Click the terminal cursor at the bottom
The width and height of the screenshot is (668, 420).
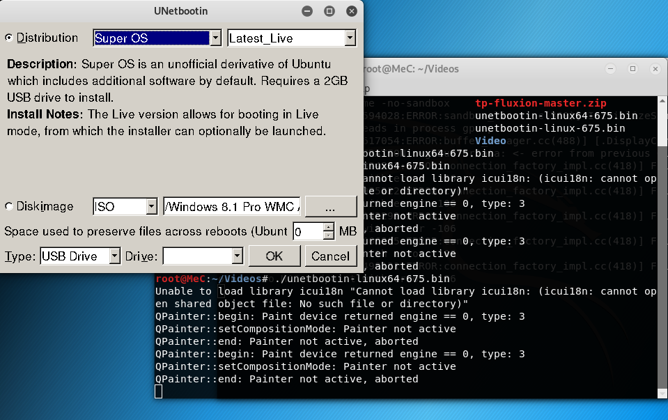(159, 391)
